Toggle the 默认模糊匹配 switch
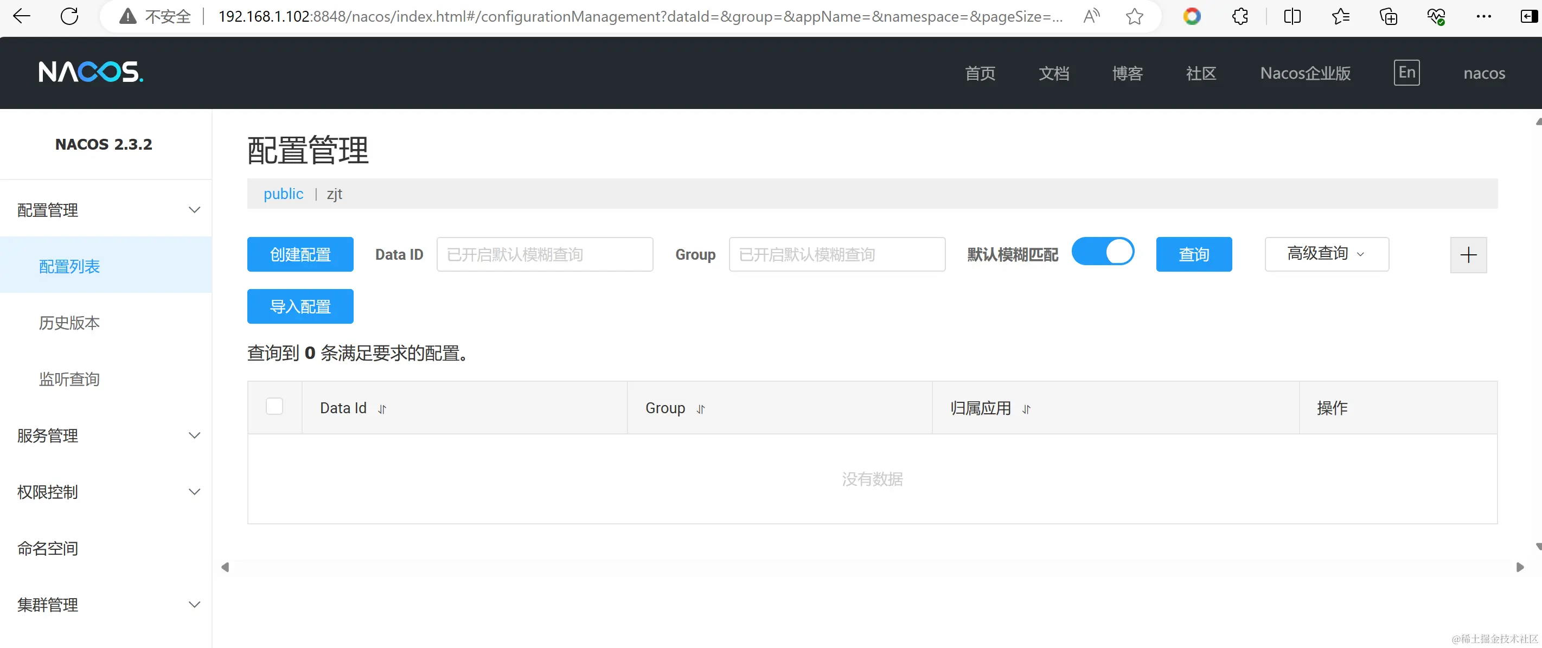The height and width of the screenshot is (648, 1542). (1102, 251)
